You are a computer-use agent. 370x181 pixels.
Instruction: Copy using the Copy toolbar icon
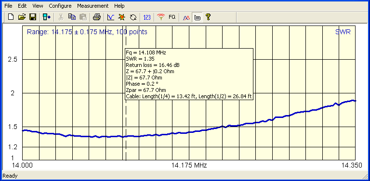pos(72,17)
